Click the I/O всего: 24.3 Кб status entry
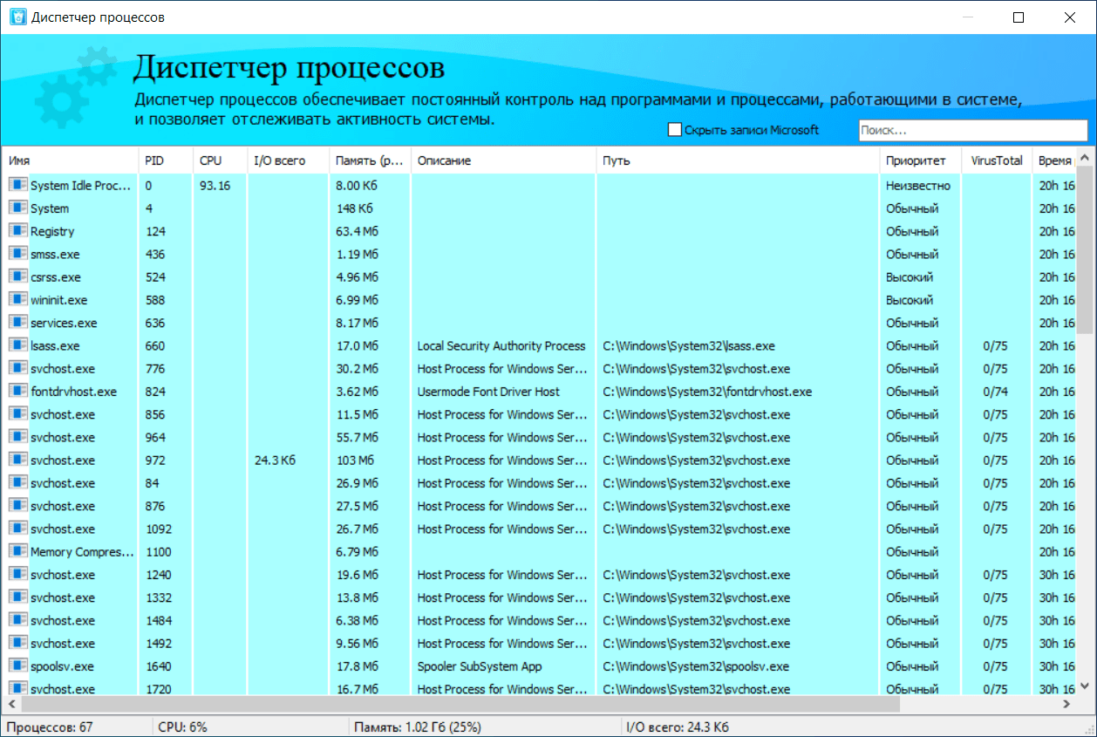Image resolution: width=1097 pixels, height=737 pixels. click(678, 727)
